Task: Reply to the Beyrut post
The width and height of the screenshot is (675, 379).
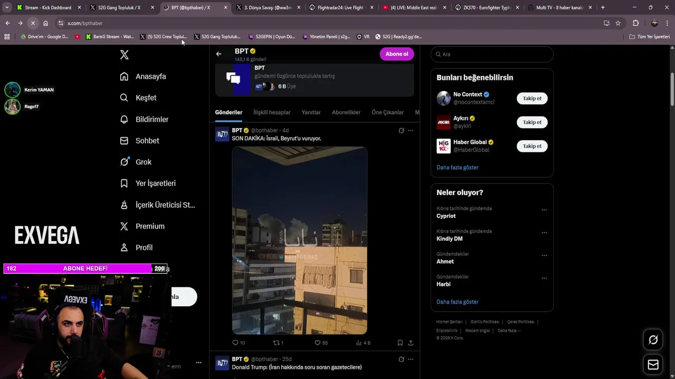Action: 238,343
